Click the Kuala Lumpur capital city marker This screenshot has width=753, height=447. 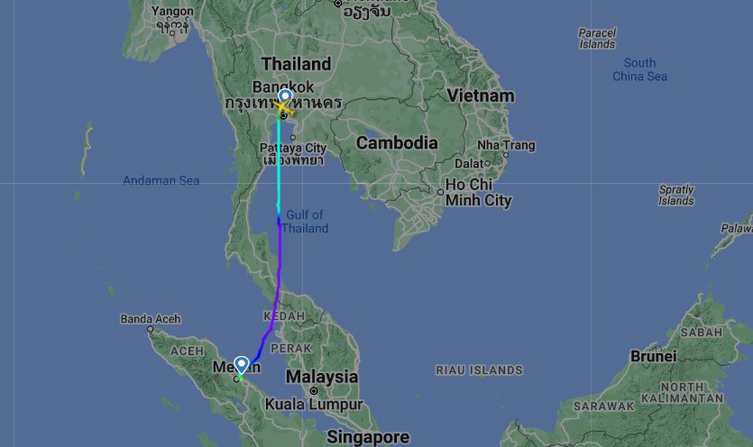[x=314, y=391]
